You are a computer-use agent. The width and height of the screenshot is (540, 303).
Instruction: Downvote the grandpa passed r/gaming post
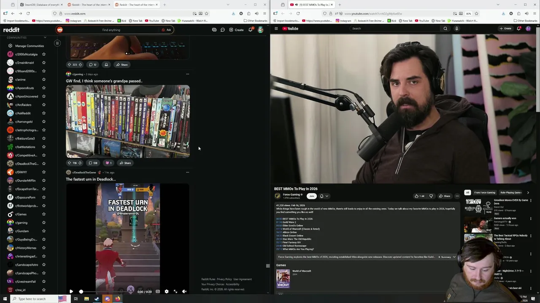80,163
